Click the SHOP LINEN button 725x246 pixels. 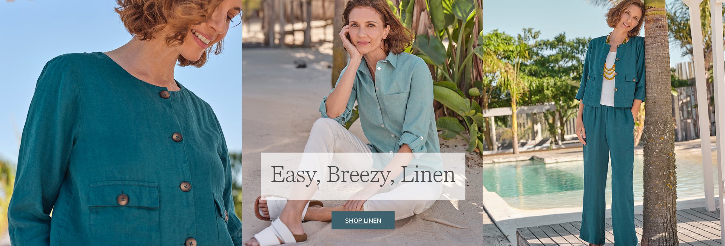[363, 220]
